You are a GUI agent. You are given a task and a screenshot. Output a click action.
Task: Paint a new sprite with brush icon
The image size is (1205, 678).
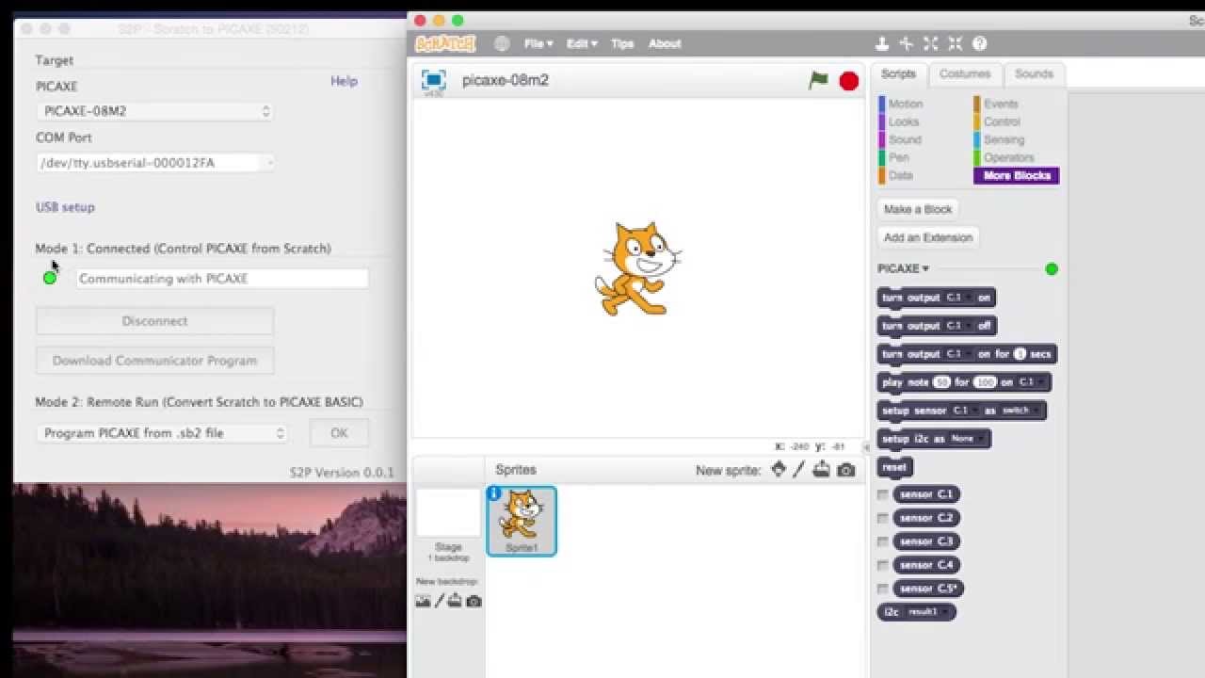[799, 469]
